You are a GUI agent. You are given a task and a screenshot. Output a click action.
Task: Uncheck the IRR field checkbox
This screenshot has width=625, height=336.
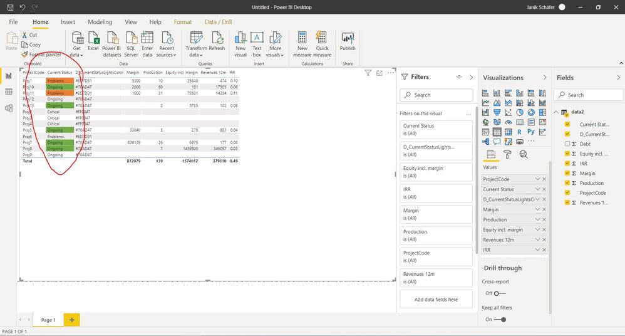(567, 163)
